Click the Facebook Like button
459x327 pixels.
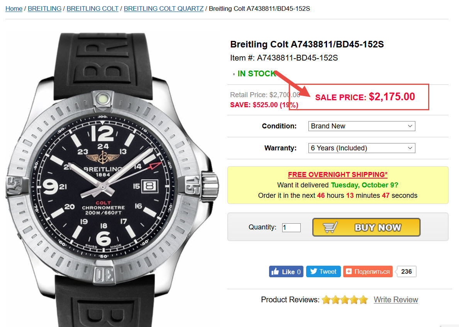pyautogui.click(x=286, y=271)
